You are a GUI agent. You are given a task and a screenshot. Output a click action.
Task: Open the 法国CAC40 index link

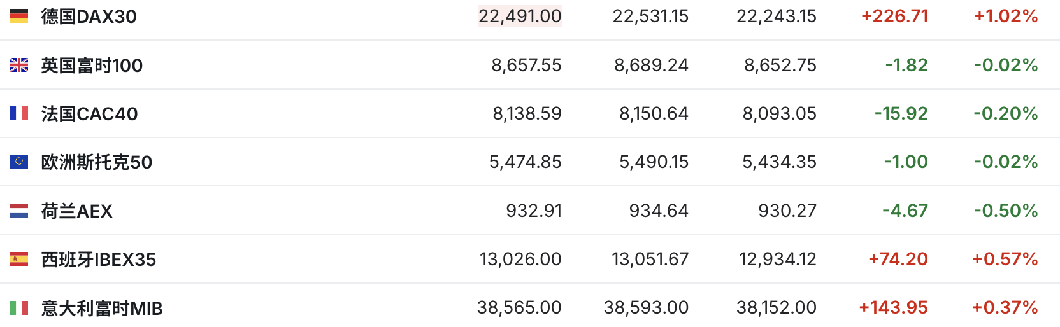pyautogui.click(x=89, y=114)
